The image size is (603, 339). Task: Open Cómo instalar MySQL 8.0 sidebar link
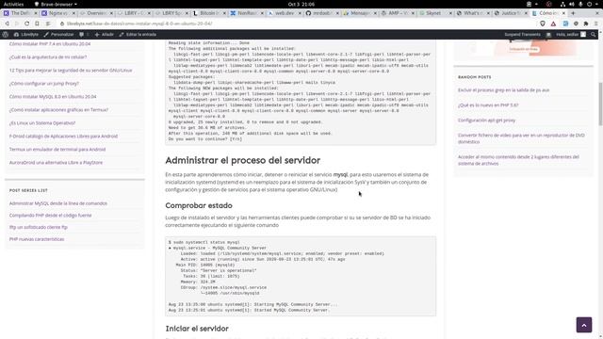53,96
